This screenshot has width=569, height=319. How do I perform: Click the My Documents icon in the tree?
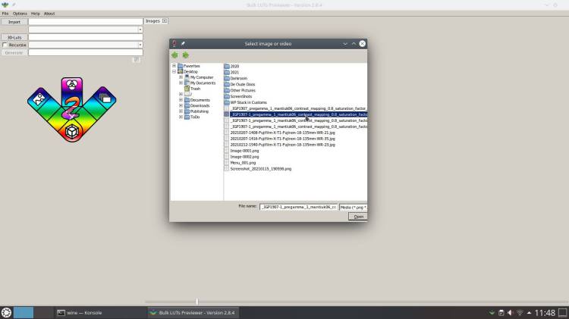(187, 83)
